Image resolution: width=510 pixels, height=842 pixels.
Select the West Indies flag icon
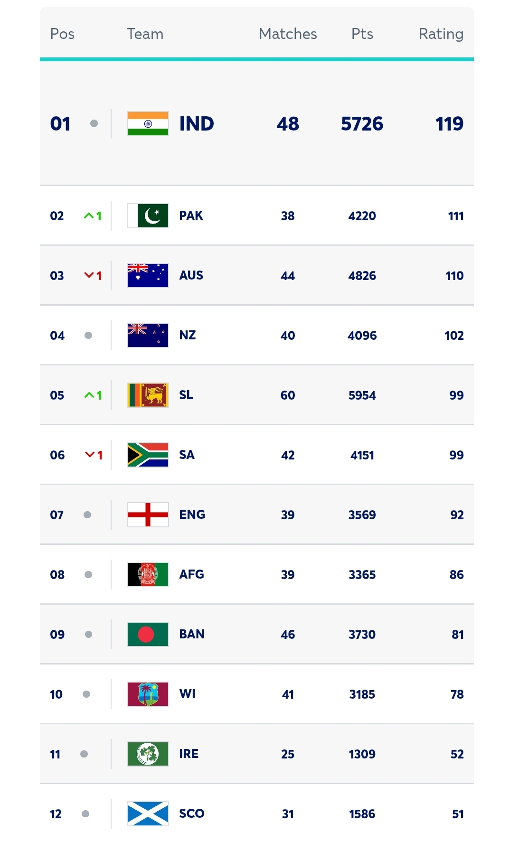click(148, 694)
